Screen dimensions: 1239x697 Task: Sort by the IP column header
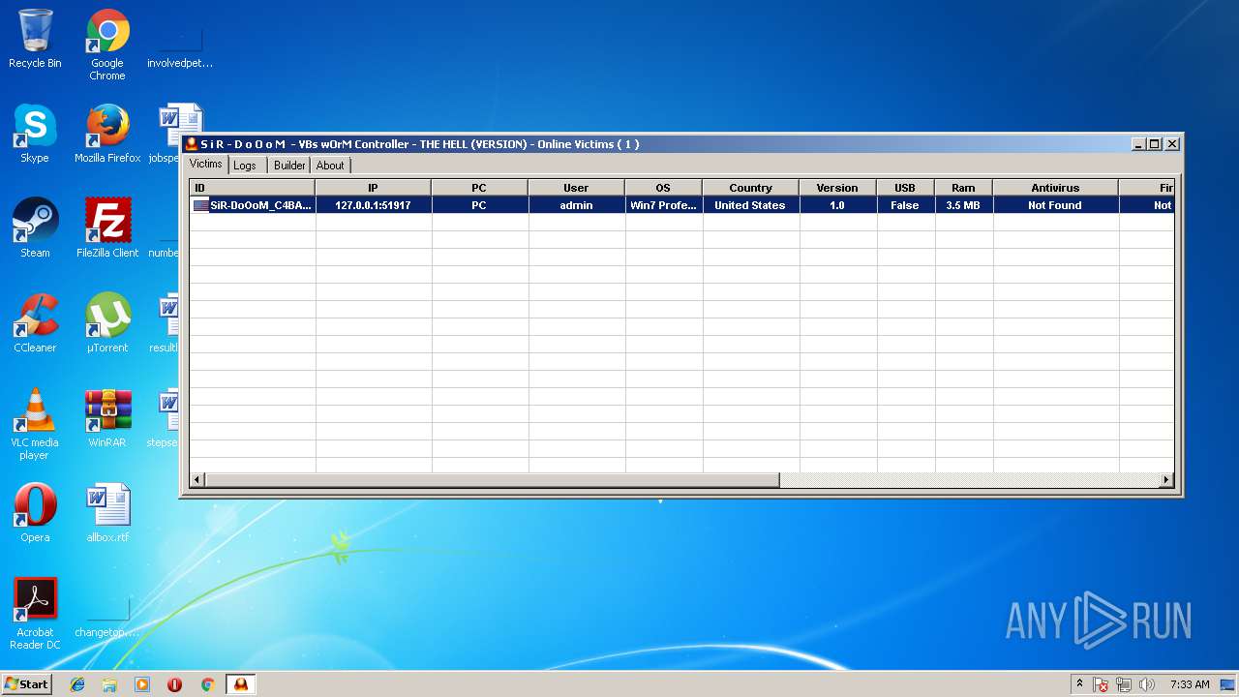coord(374,188)
